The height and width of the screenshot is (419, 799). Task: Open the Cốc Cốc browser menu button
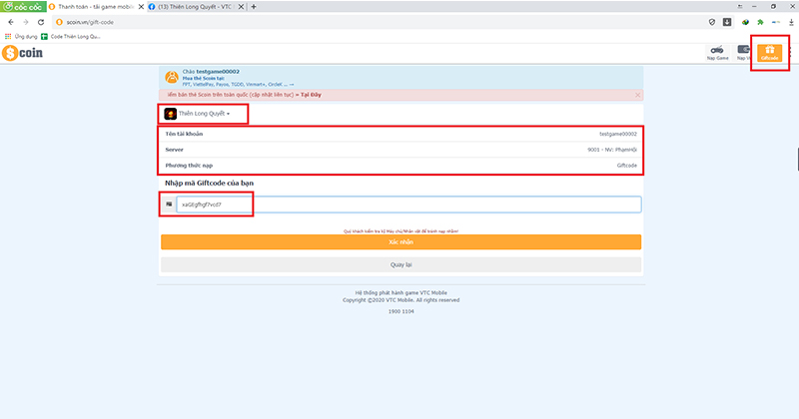[x=23, y=7]
